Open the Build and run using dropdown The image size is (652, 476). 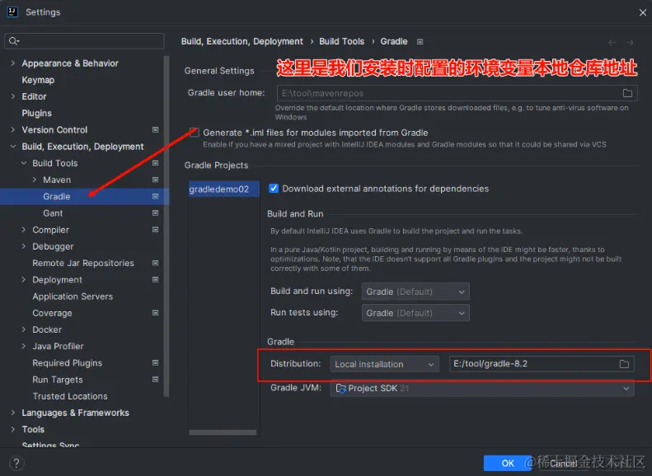[415, 292]
